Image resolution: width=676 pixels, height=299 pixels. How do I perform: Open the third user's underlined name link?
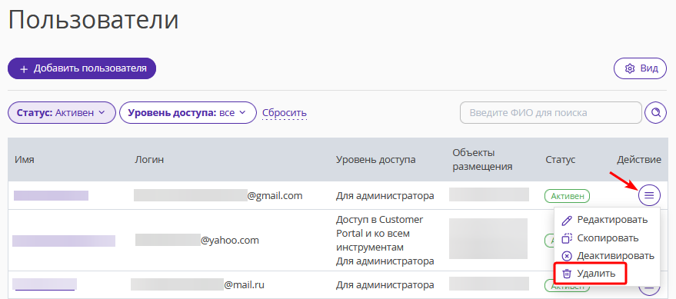[45, 284]
